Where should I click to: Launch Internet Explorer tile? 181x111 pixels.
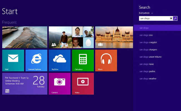pyautogui.click(x=36, y=60)
